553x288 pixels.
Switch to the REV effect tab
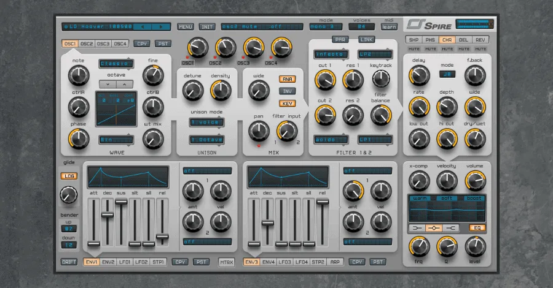pyautogui.click(x=480, y=40)
